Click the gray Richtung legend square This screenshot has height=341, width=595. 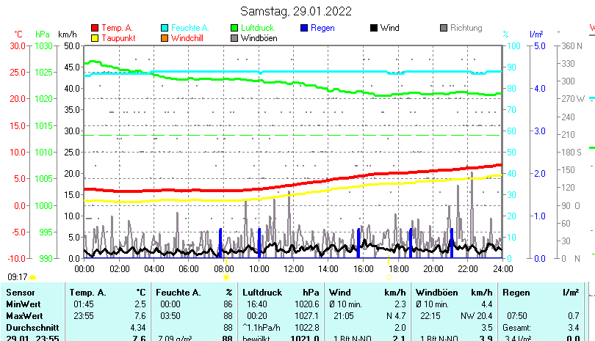coord(444,29)
